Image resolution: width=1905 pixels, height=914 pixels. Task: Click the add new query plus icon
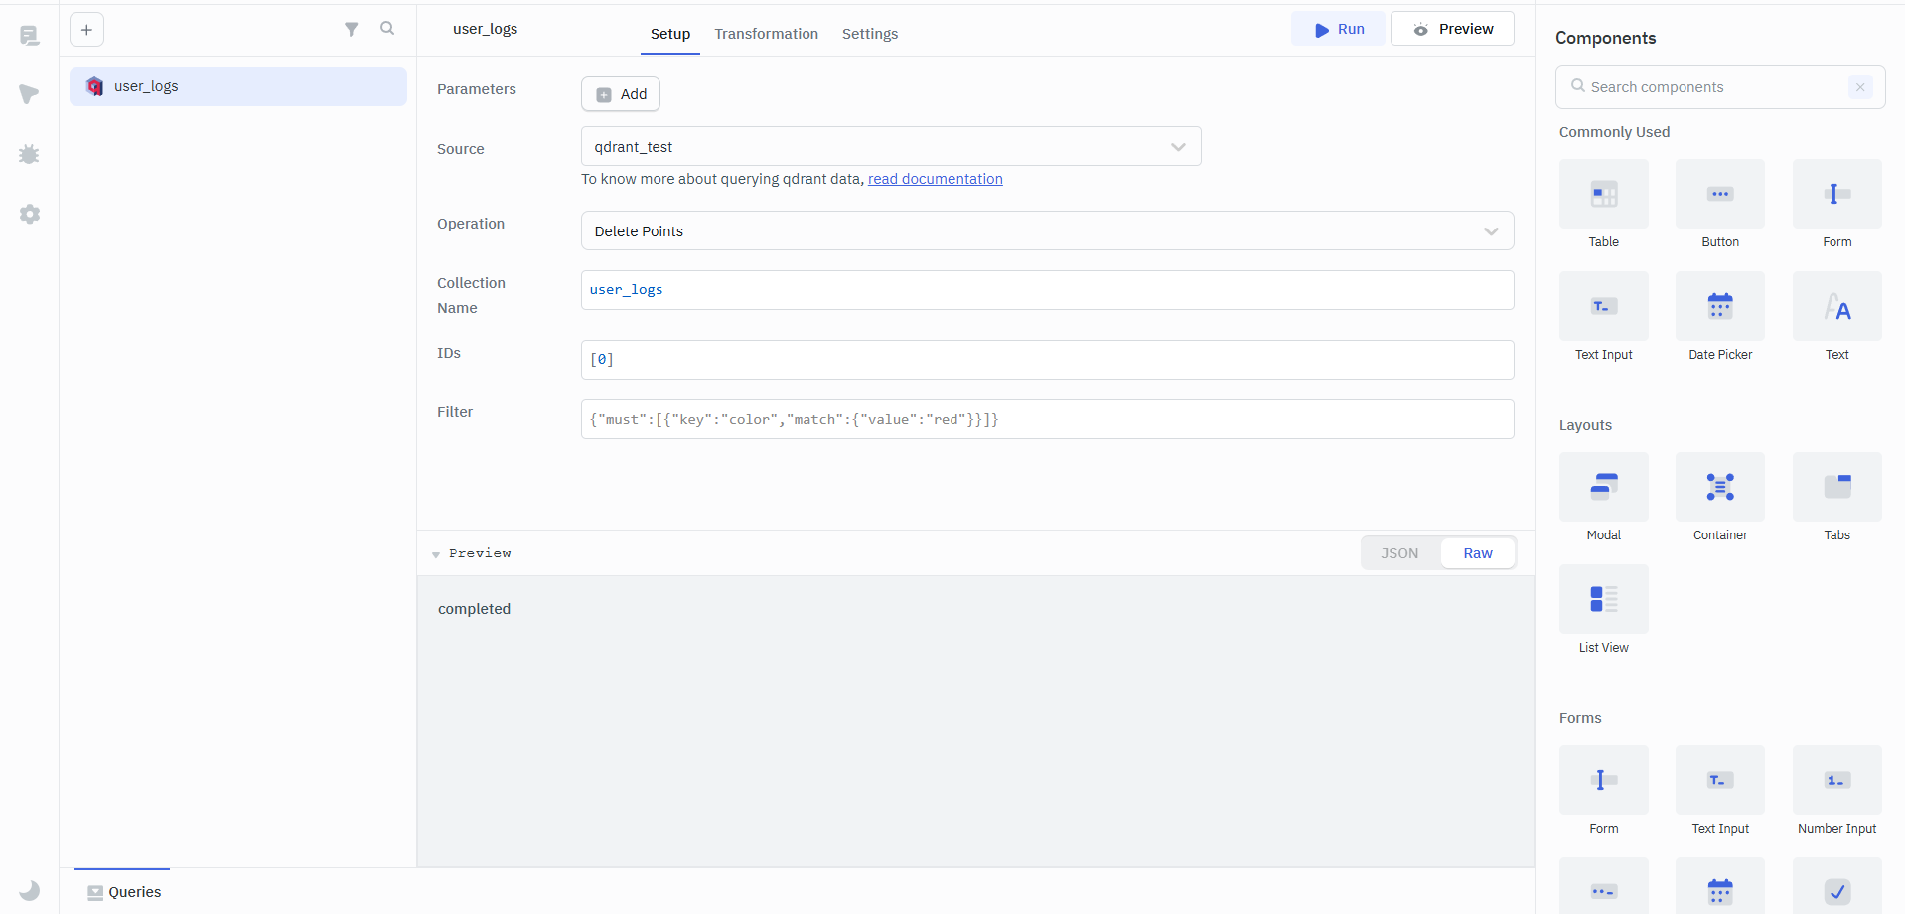(87, 30)
